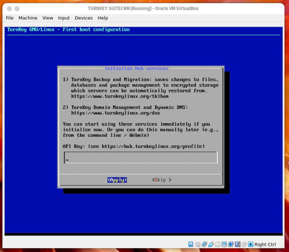Viewport: 289px width, 252px height.
Task: Click the USB devices indicator icon
Action: 211,244
